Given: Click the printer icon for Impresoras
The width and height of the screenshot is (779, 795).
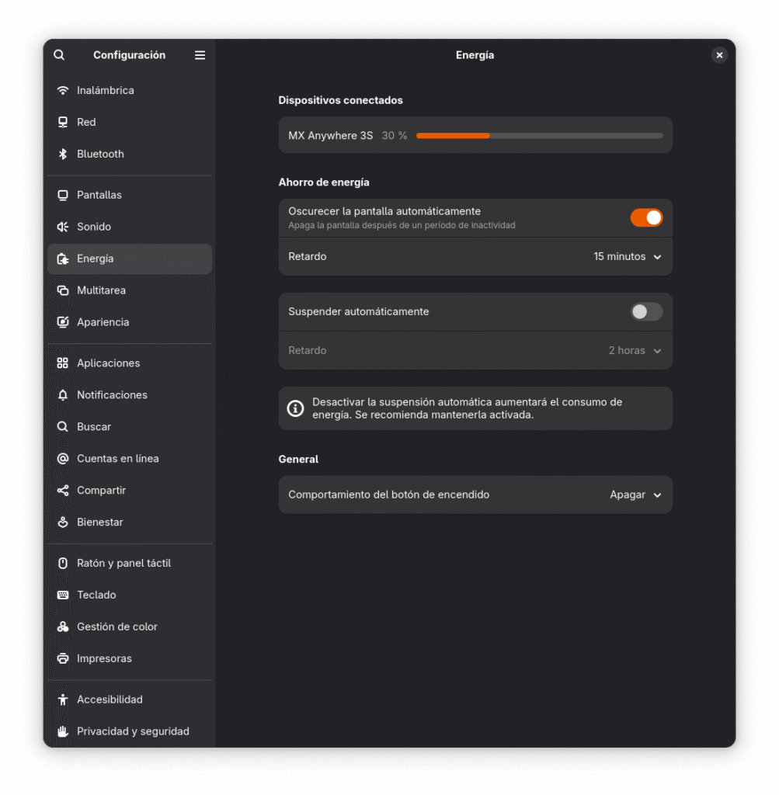Looking at the screenshot, I should pyautogui.click(x=63, y=659).
